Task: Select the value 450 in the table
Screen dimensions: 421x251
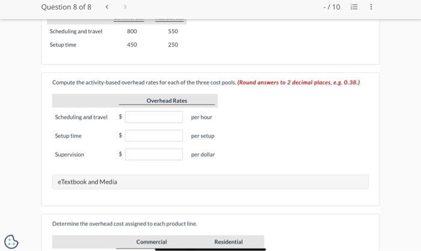Action: tap(132, 45)
